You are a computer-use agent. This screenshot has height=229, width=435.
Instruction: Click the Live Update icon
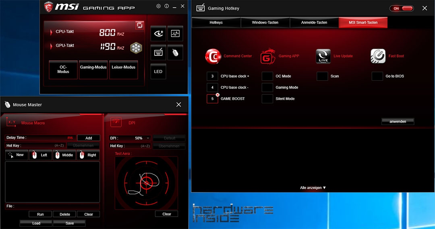coord(323,56)
